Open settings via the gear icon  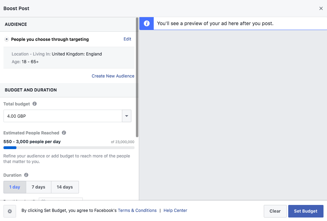click(10, 211)
